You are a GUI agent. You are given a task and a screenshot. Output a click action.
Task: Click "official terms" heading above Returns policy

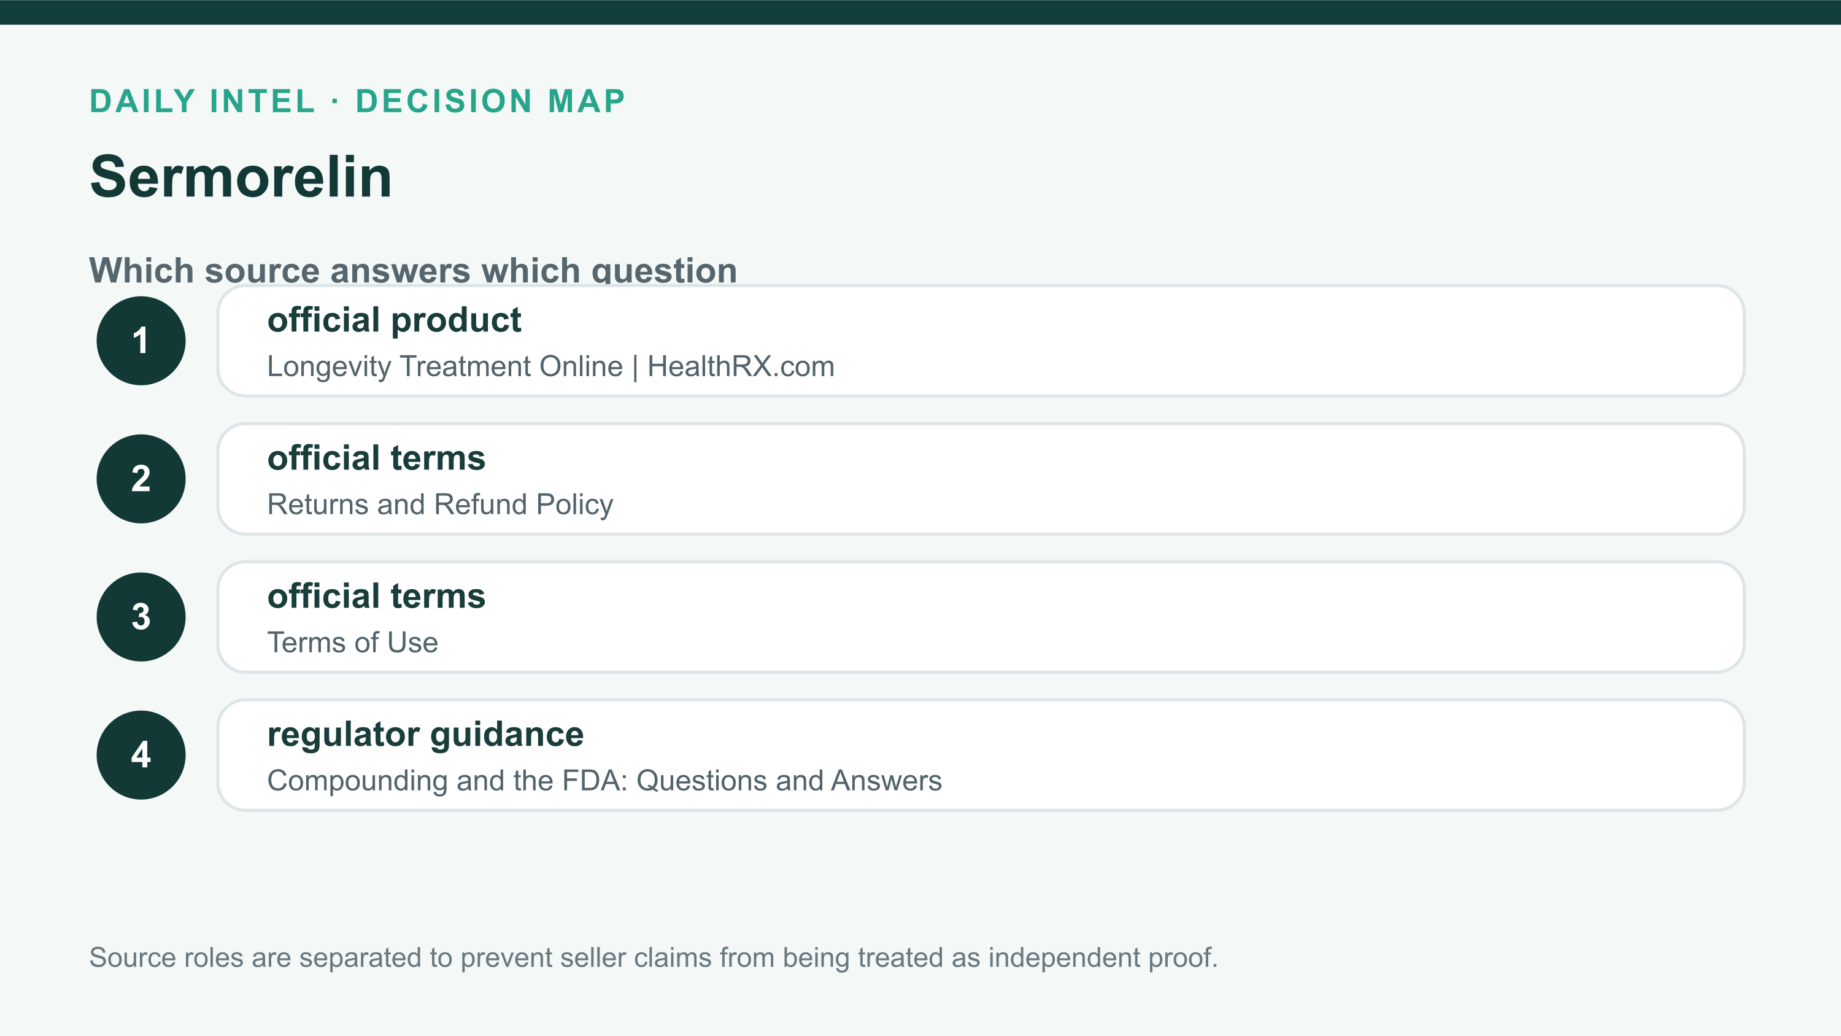[x=376, y=458]
